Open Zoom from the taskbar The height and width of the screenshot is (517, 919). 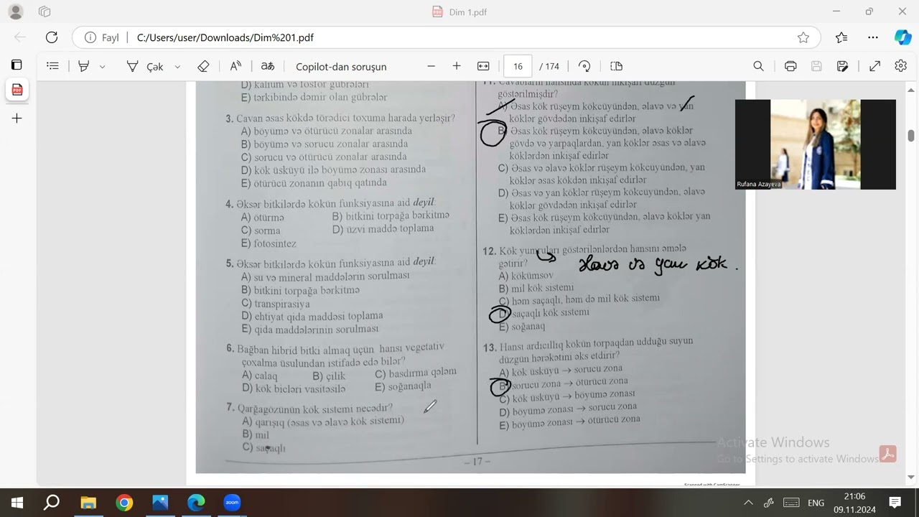[x=231, y=503]
